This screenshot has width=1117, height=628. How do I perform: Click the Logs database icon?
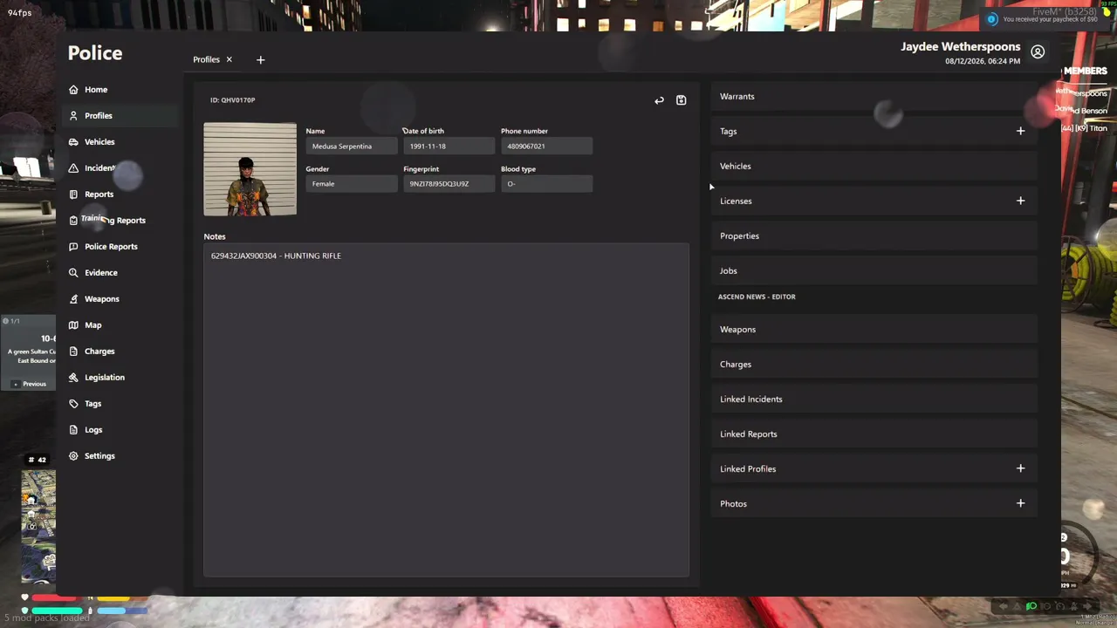pos(73,429)
